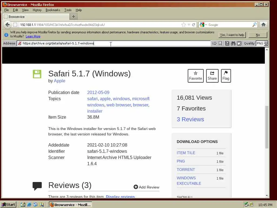Focus the Google search box
Image resolution: width=277 pixels, height=208 pixels.
pyautogui.click(x=230, y=25)
